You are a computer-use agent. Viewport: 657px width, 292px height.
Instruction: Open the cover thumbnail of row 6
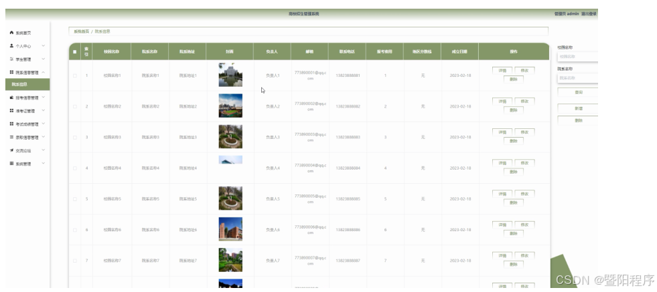point(230,229)
